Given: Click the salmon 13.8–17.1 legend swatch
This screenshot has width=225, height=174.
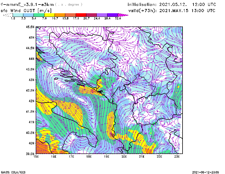Looking at the screenshot, I should pos(71,15).
